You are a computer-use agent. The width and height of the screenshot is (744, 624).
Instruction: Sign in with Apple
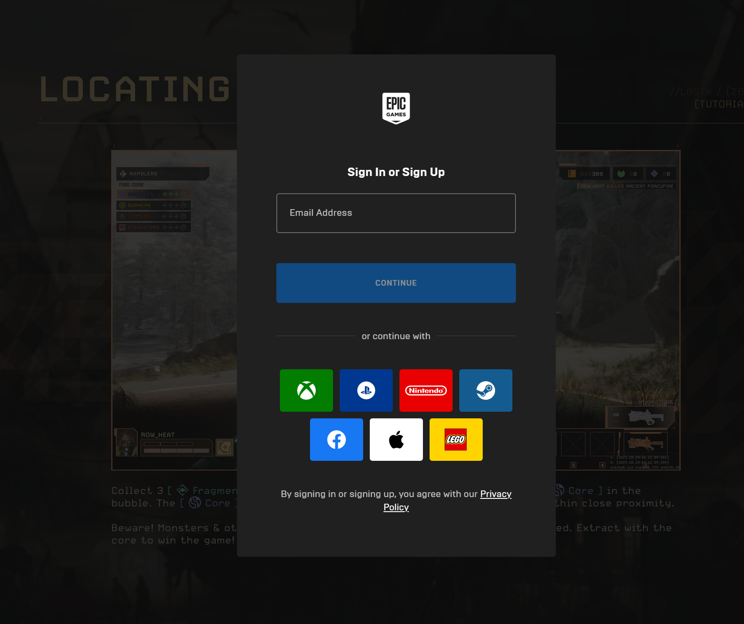(396, 440)
